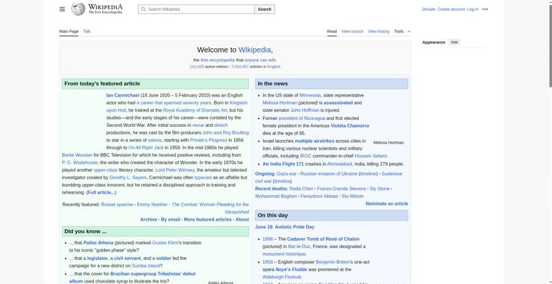Click the Nominate an article link
This screenshot has width=552, height=284.
point(386,204)
